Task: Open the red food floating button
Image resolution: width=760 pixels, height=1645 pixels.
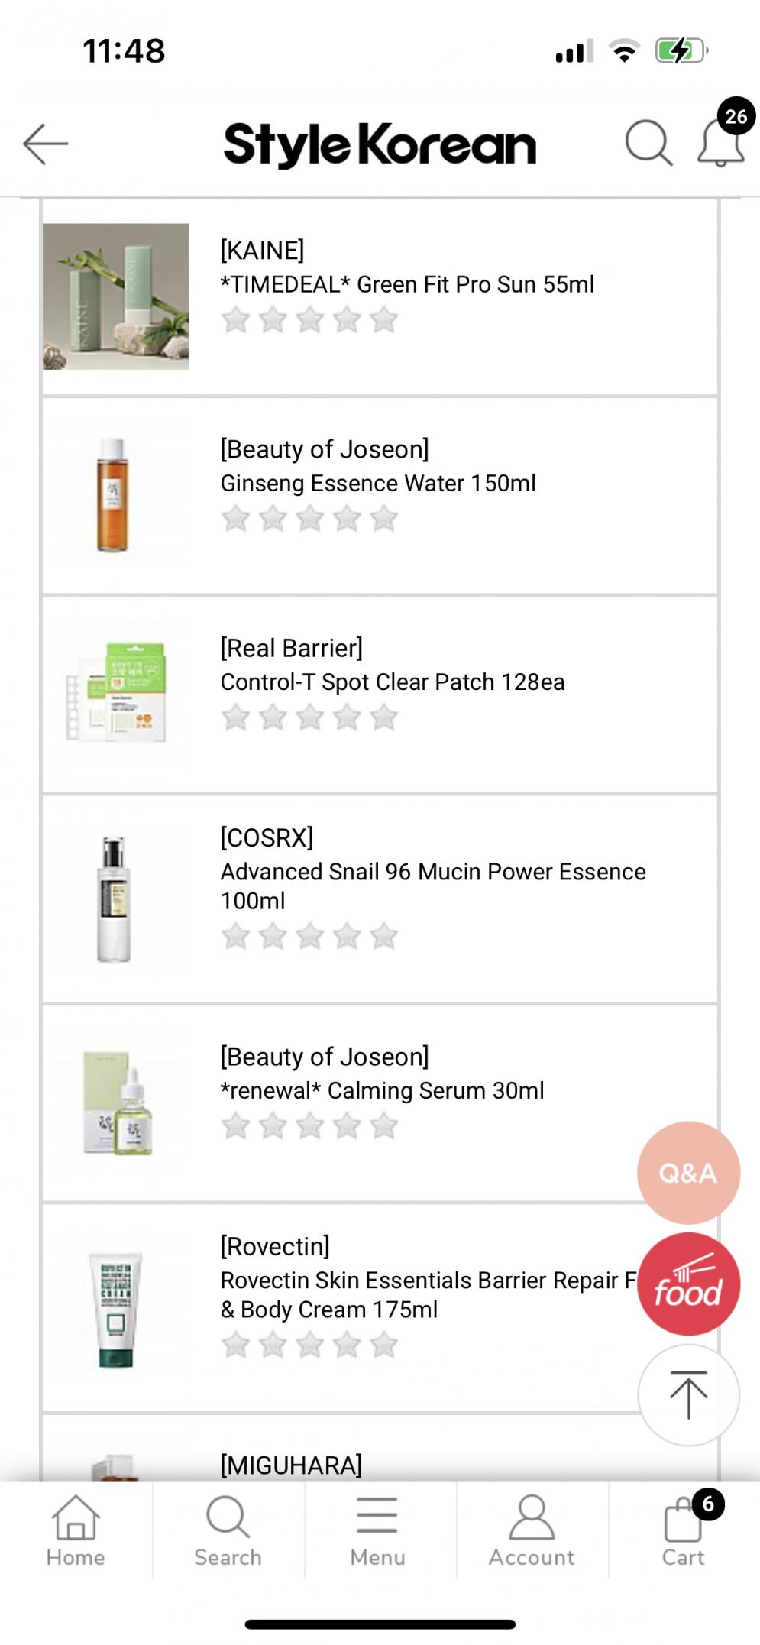Action: coord(688,1284)
